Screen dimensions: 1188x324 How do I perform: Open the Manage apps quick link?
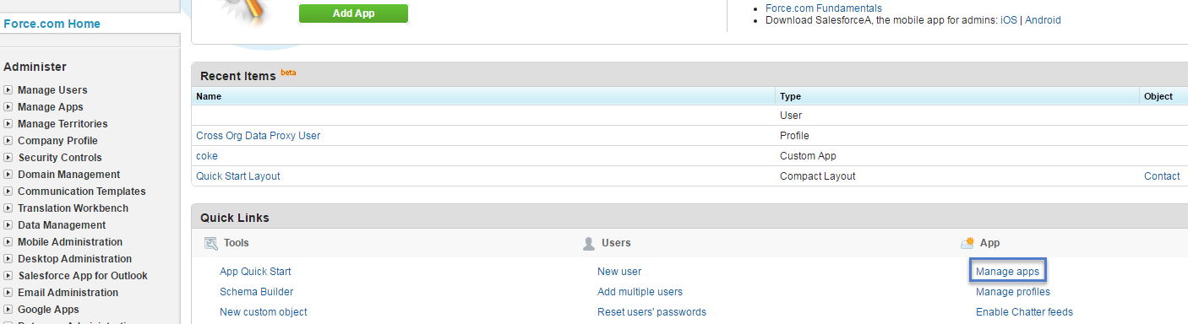tap(1007, 272)
